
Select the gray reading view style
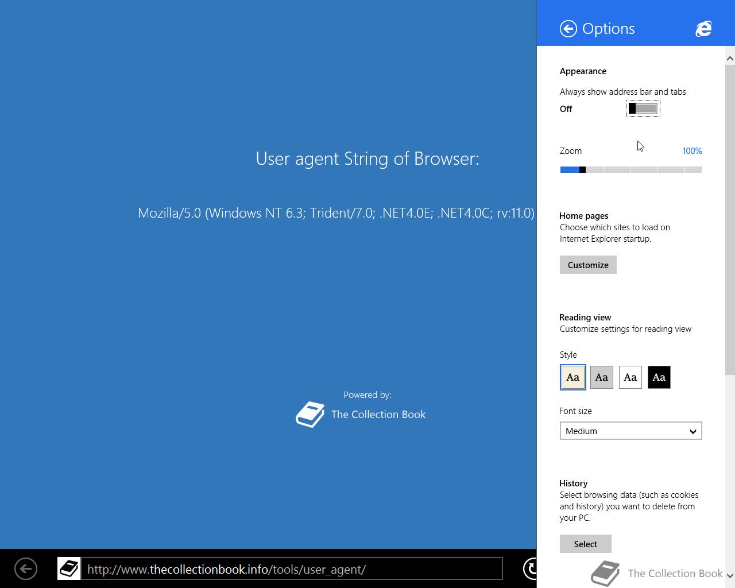(602, 377)
